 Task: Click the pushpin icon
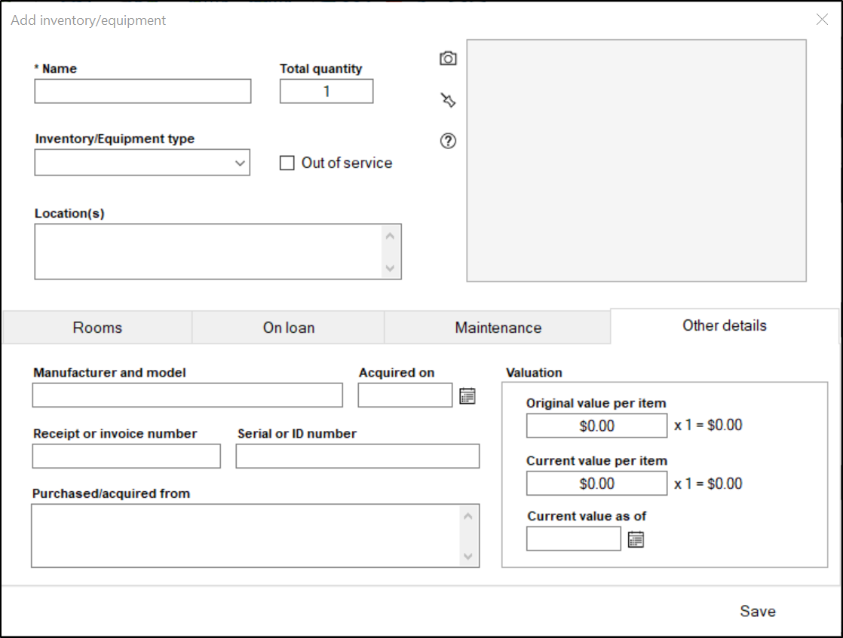(x=448, y=100)
